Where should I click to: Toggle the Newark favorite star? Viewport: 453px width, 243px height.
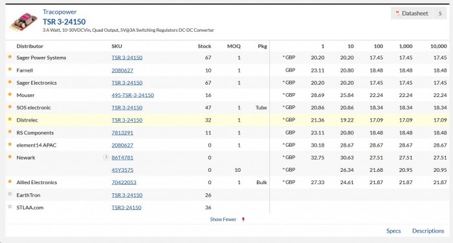coord(10,156)
